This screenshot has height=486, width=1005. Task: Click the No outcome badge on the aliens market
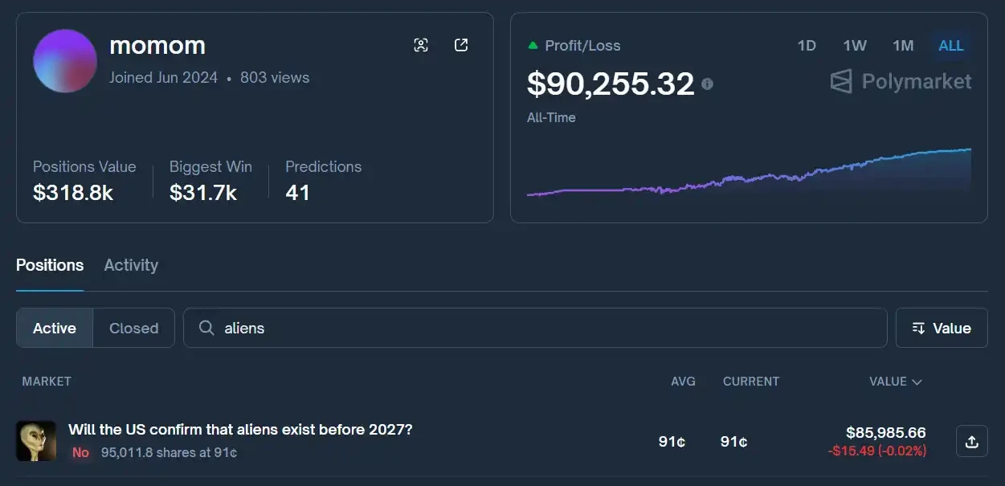80,452
